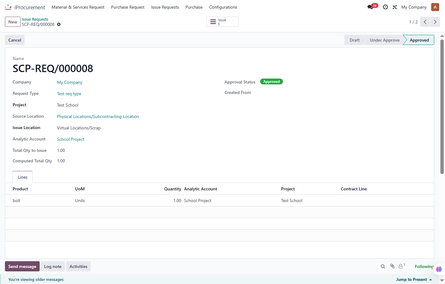Open the School Project analytic account link
445x284 pixels.
[x=71, y=139]
